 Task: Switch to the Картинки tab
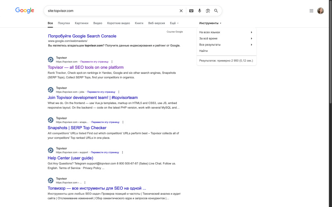(x=81, y=23)
